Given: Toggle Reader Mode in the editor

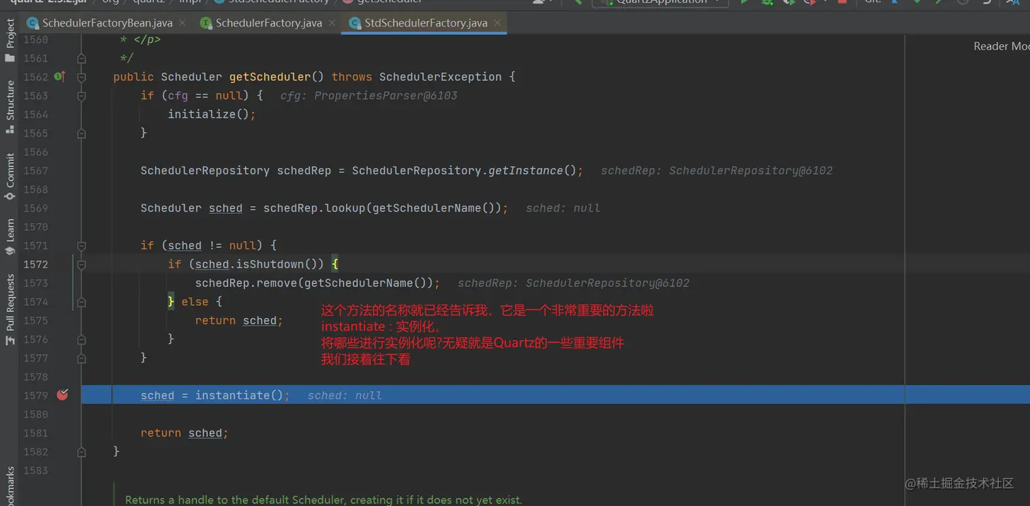Looking at the screenshot, I should [x=1001, y=46].
